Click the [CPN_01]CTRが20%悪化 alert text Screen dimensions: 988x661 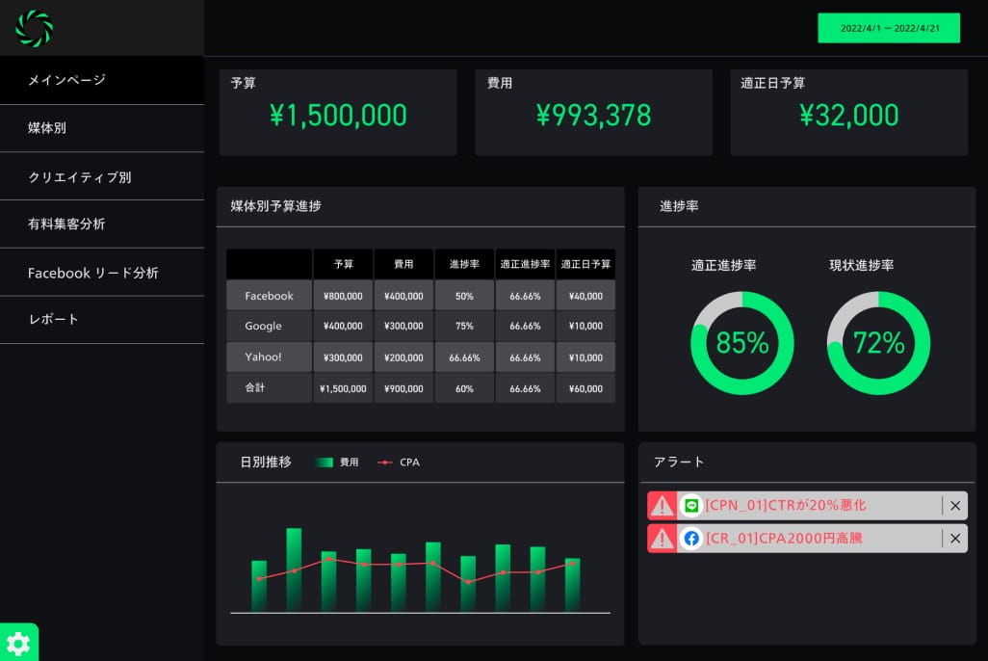pos(786,506)
